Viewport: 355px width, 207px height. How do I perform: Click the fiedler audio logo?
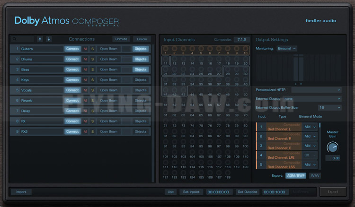click(321, 21)
